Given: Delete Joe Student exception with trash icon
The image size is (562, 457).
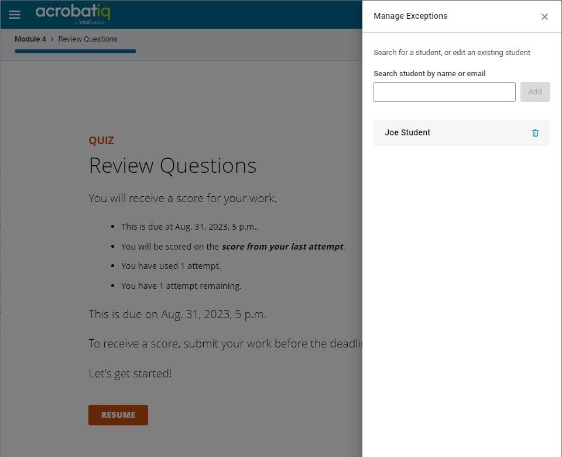Looking at the screenshot, I should point(535,133).
